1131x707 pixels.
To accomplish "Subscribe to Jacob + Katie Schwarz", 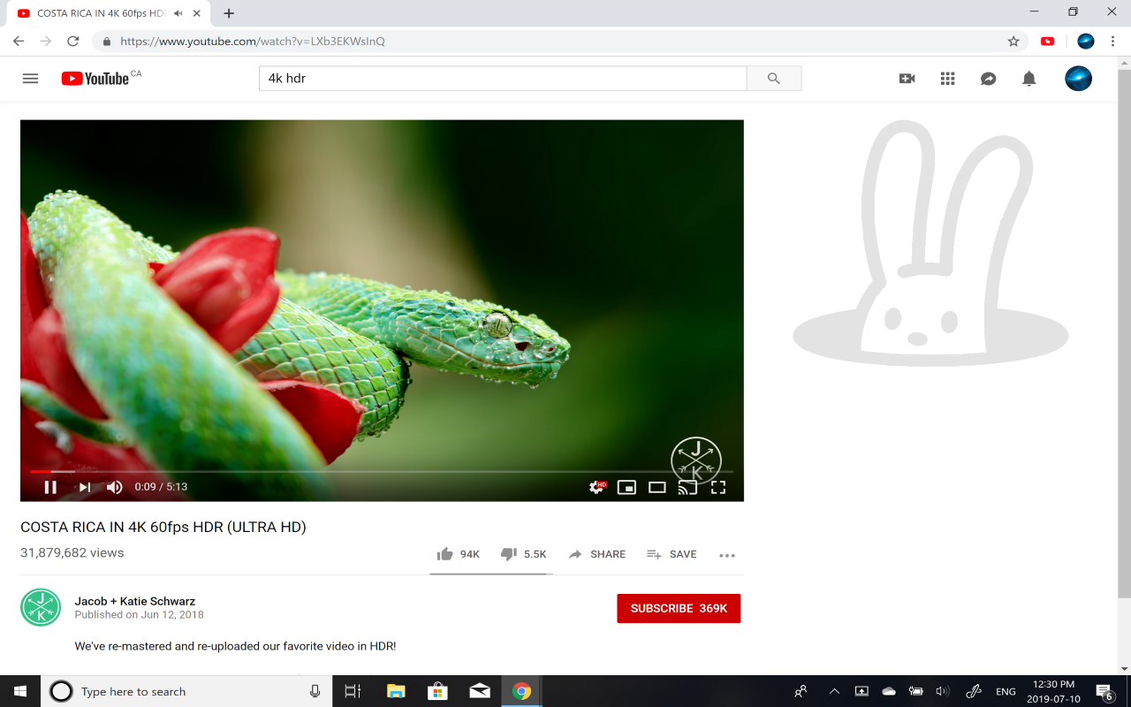I will click(x=679, y=608).
